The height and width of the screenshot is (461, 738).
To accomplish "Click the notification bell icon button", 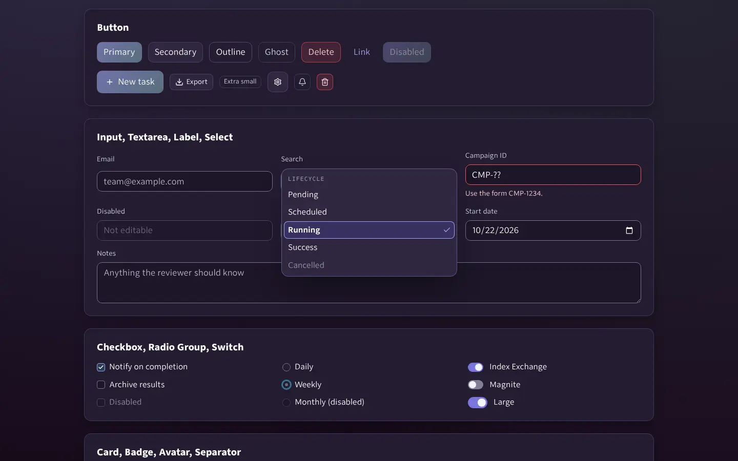I will pos(302,82).
